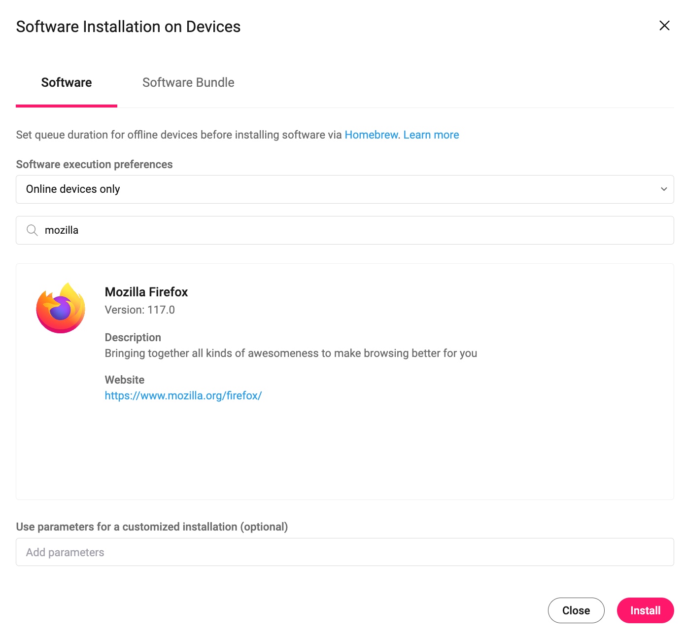Click the Close button
This screenshot has height=639, width=684.
click(x=576, y=610)
